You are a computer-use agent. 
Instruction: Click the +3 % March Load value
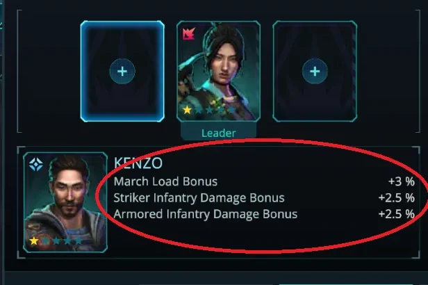pyautogui.click(x=402, y=181)
